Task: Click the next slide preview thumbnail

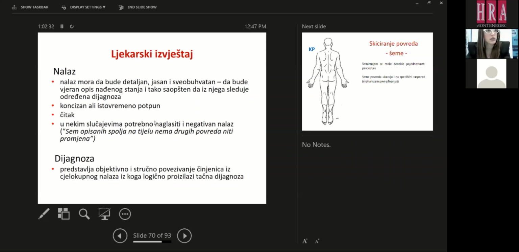Action: coord(367,82)
